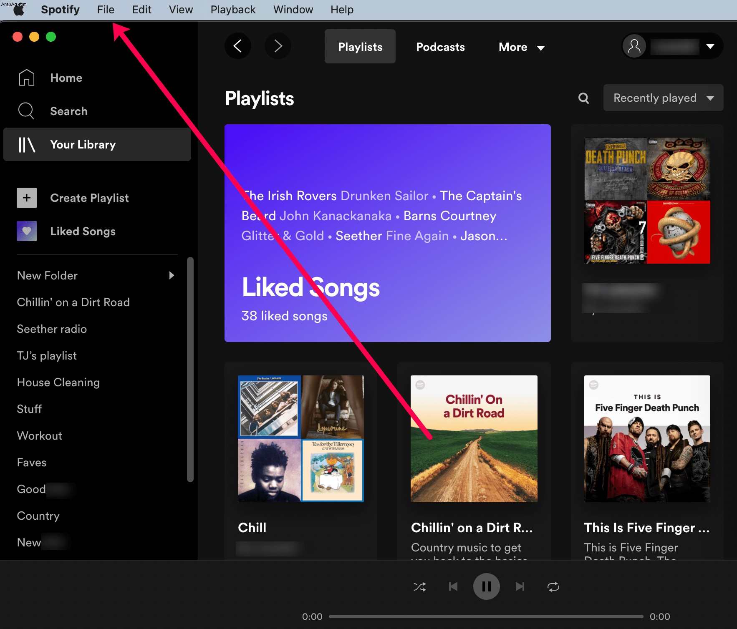Click the playback progress bar
The height and width of the screenshot is (629, 737).
coord(486,616)
